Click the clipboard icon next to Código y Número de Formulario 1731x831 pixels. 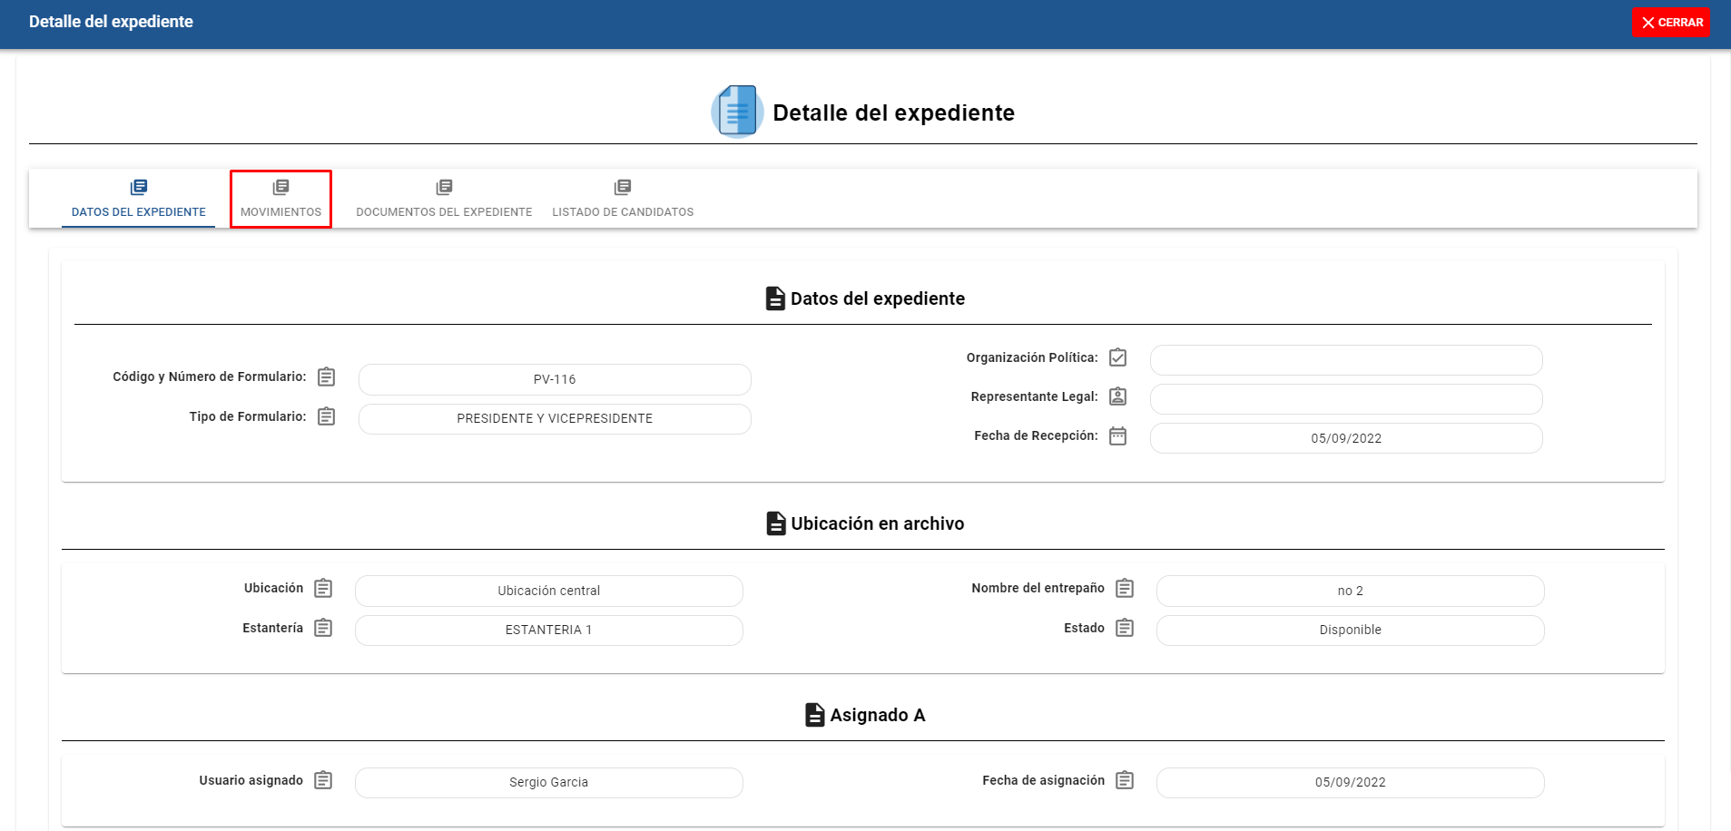click(327, 376)
